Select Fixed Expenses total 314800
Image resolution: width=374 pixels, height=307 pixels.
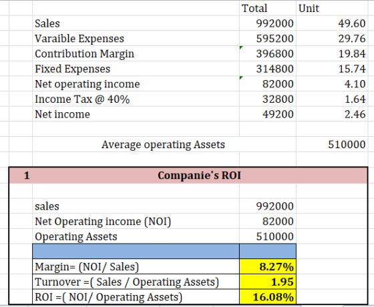tap(268, 69)
